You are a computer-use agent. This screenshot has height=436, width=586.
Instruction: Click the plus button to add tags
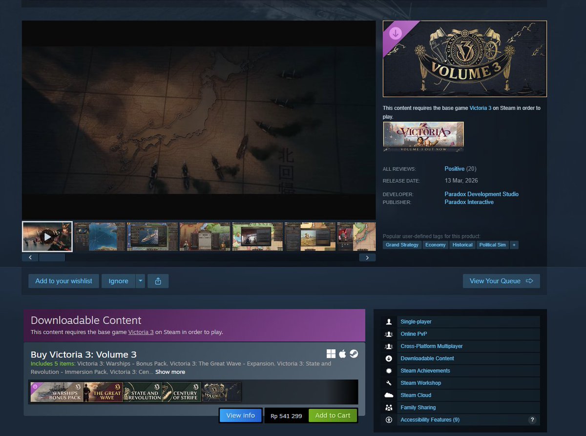pos(514,245)
